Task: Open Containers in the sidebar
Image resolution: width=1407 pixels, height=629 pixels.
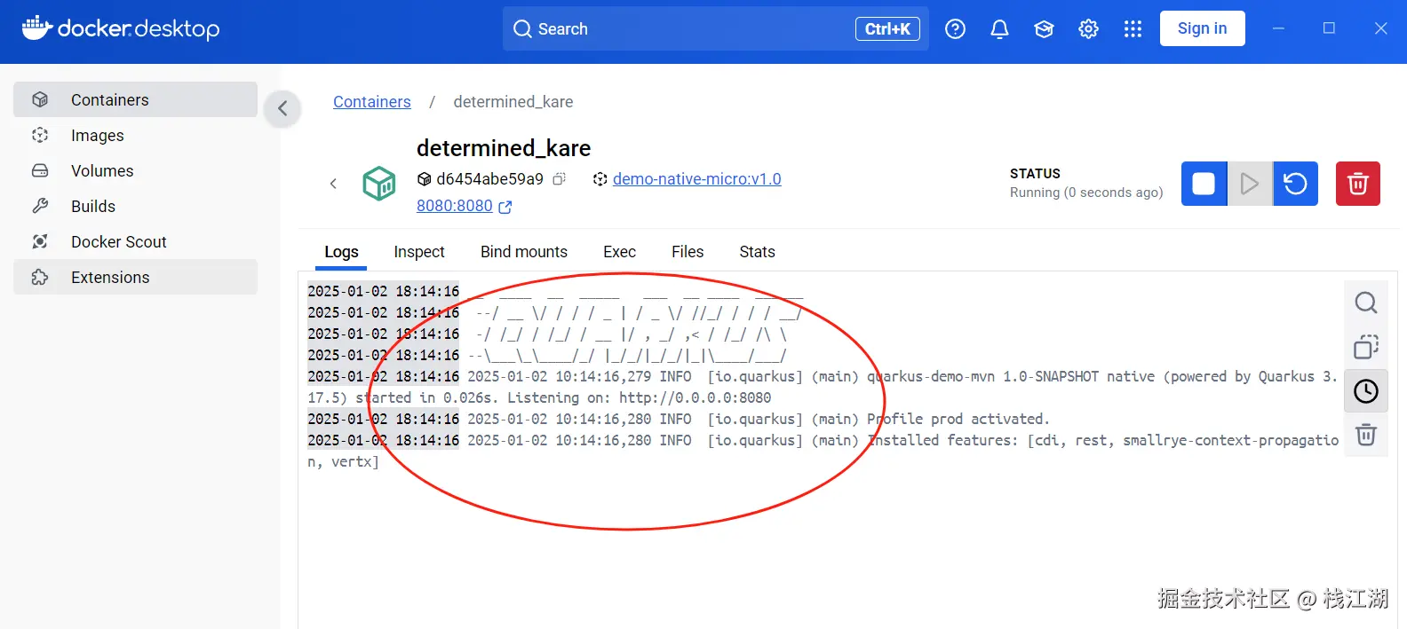Action: pyautogui.click(x=135, y=99)
